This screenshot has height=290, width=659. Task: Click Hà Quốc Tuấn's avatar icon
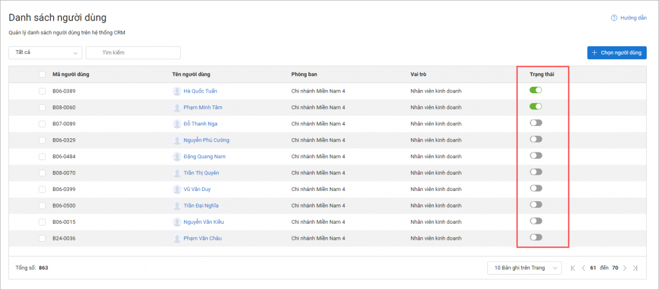click(x=177, y=91)
